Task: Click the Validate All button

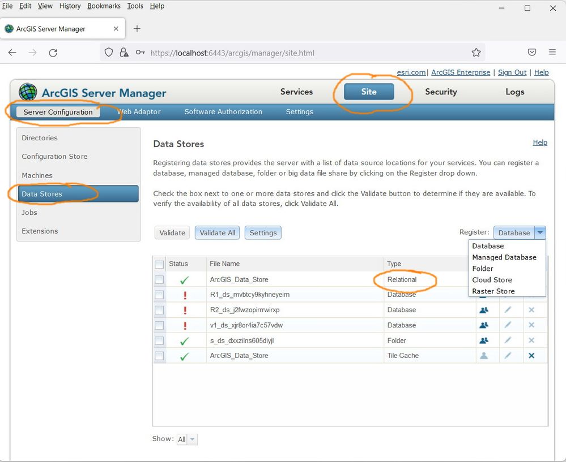Action: click(x=218, y=233)
